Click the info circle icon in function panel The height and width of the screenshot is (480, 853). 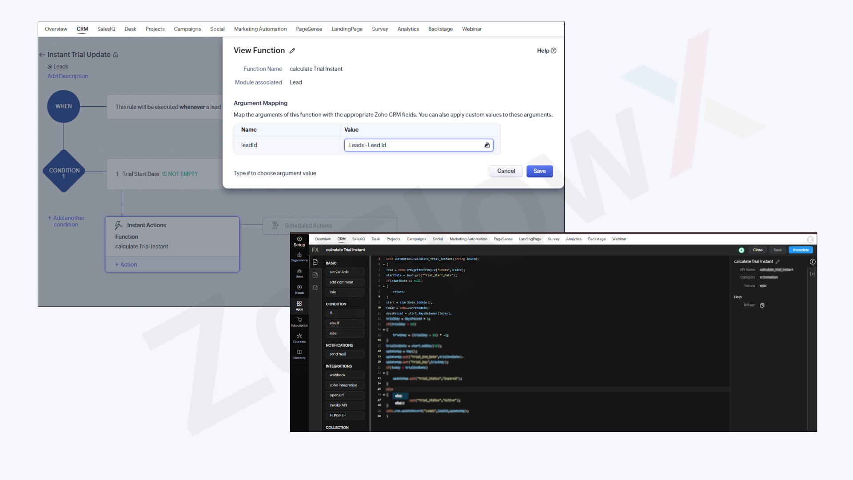[x=813, y=262]
